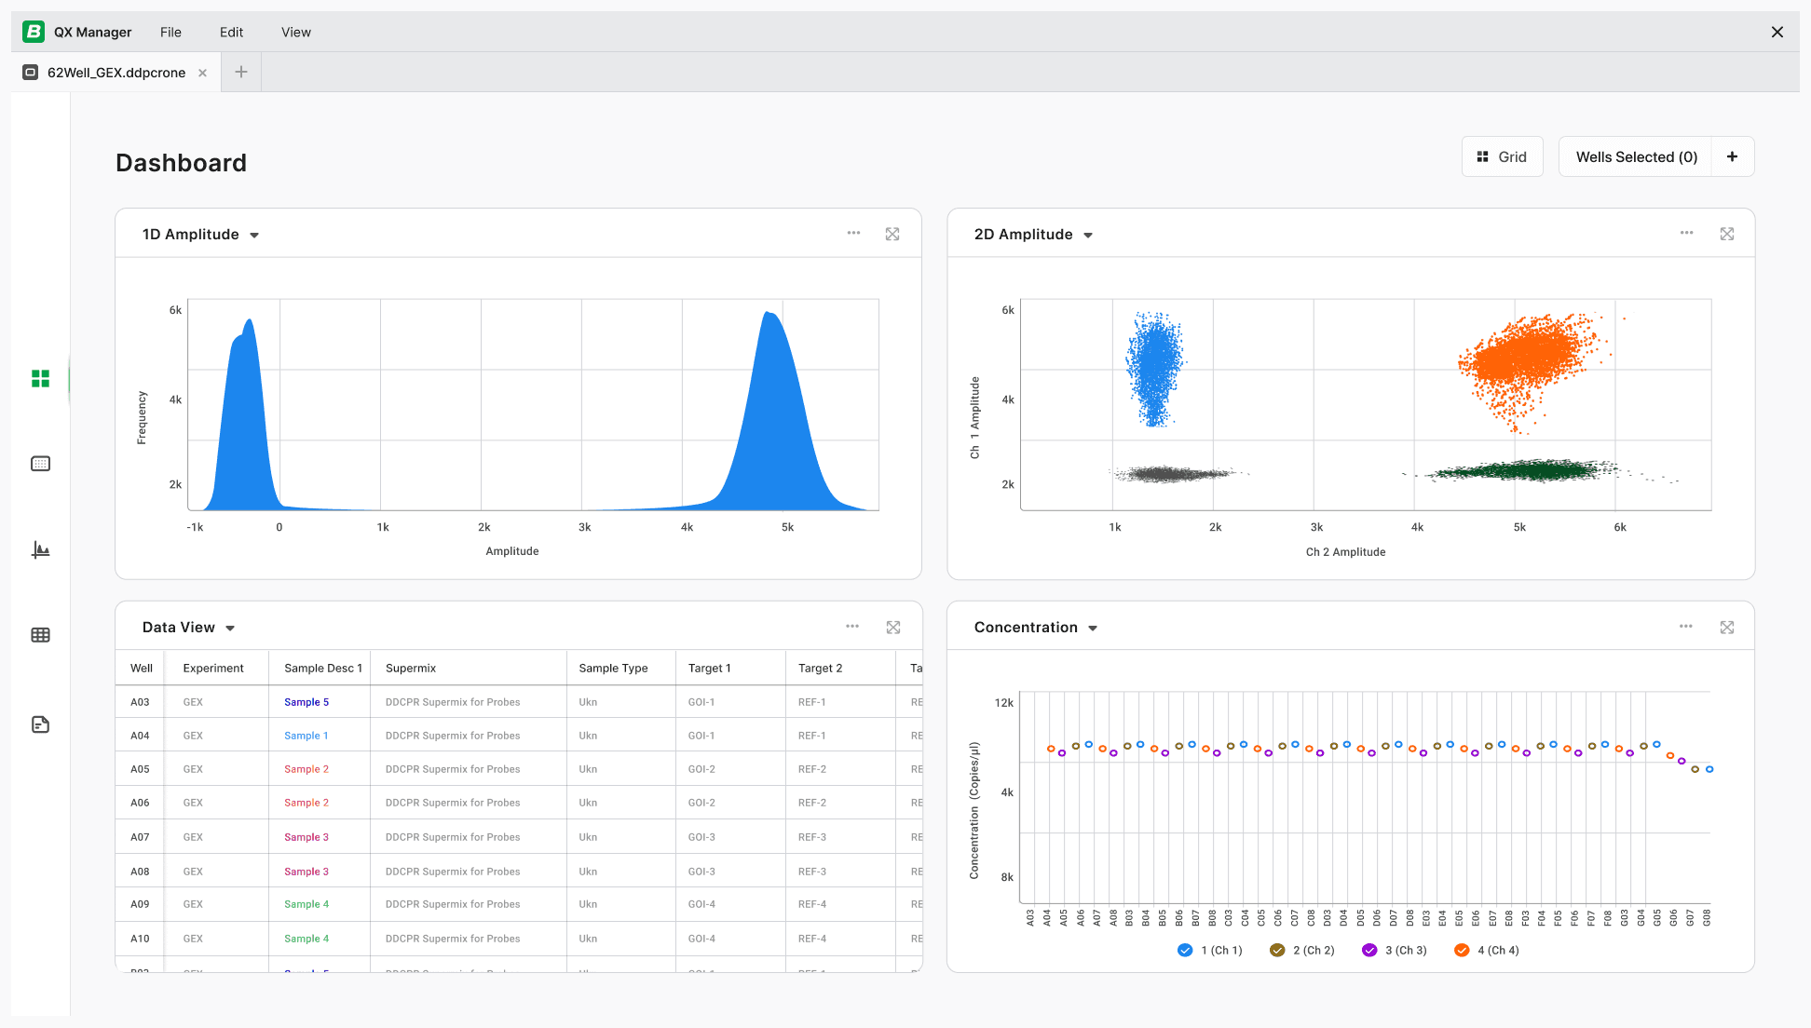
Task: Open Data View panel more options
Action: click(852, 627)
